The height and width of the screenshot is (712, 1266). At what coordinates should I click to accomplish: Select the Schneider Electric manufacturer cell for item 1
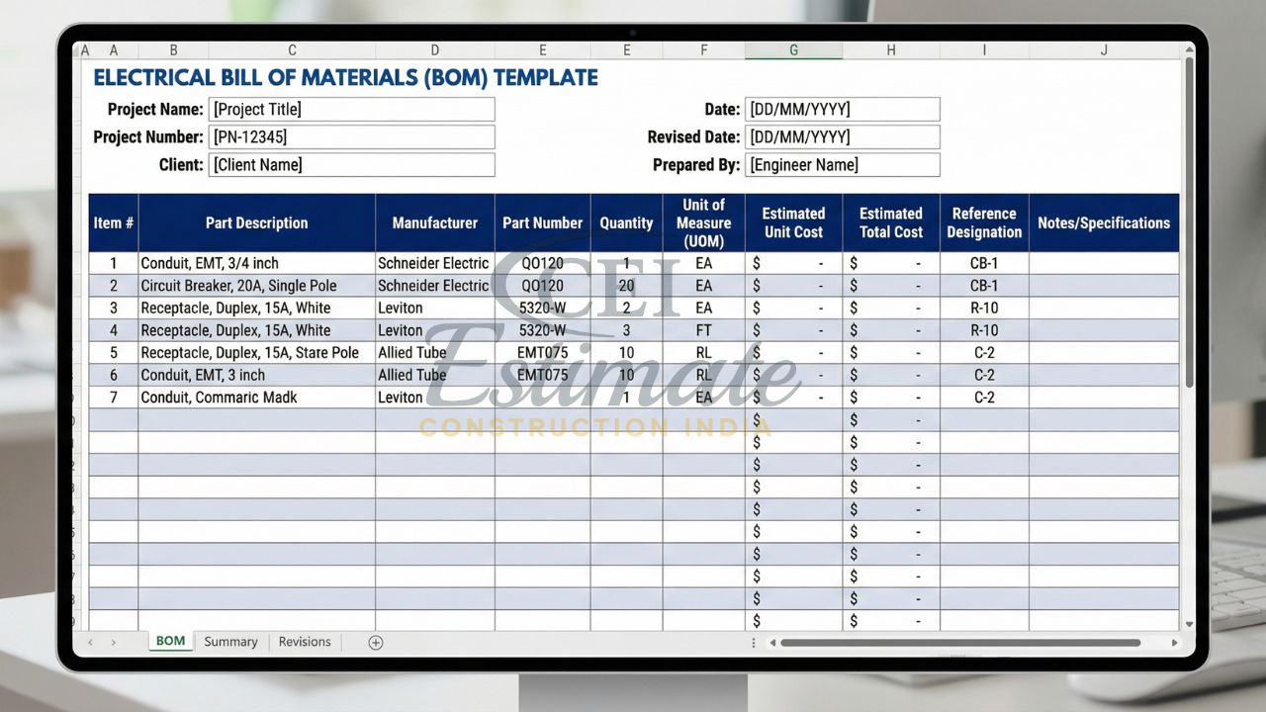pyautogui.click(x=433, y=263)
